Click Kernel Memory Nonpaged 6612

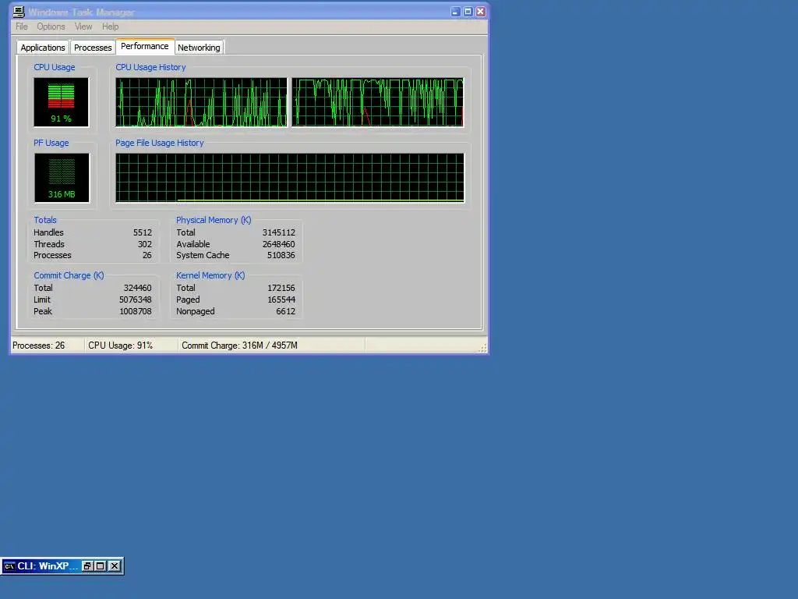coord(285,311)
